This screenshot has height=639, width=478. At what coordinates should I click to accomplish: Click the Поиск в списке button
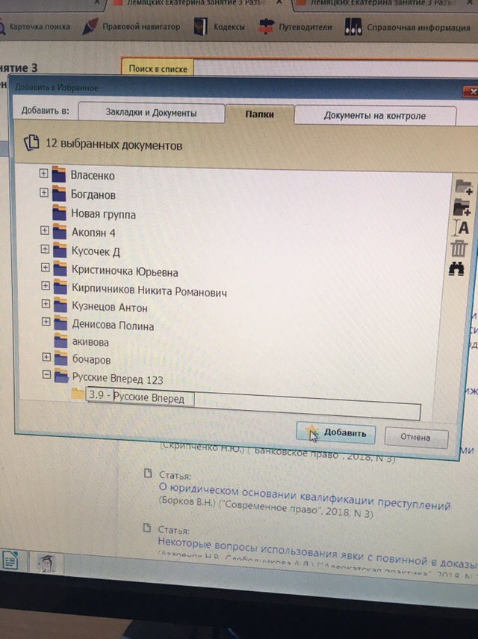tap(158, 69)
